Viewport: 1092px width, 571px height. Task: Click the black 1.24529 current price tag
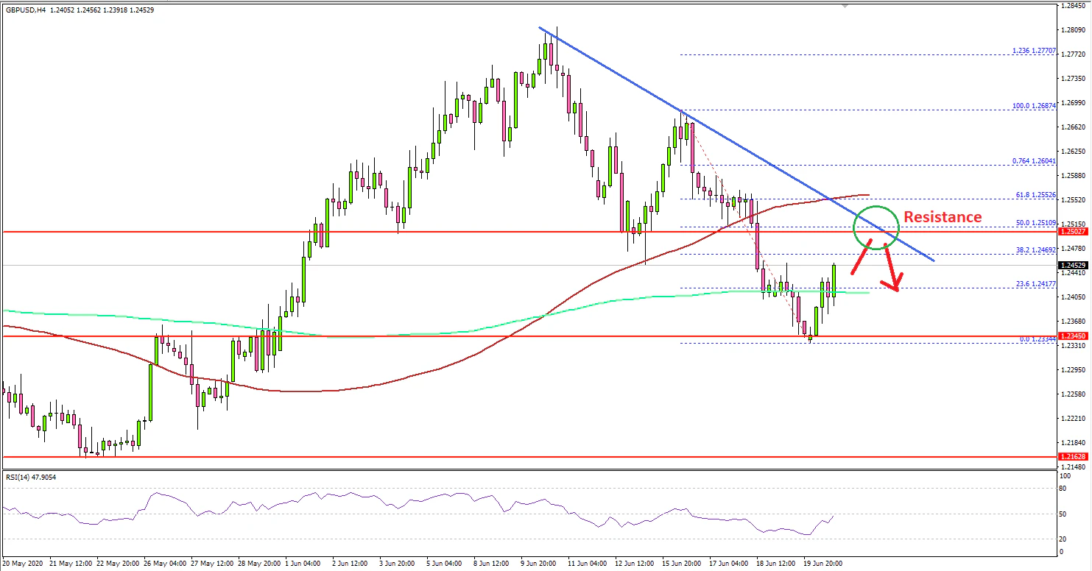tap(1072, 265)
